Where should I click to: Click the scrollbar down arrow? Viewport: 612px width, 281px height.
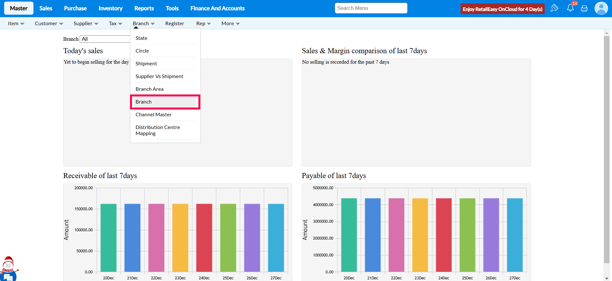607,278
